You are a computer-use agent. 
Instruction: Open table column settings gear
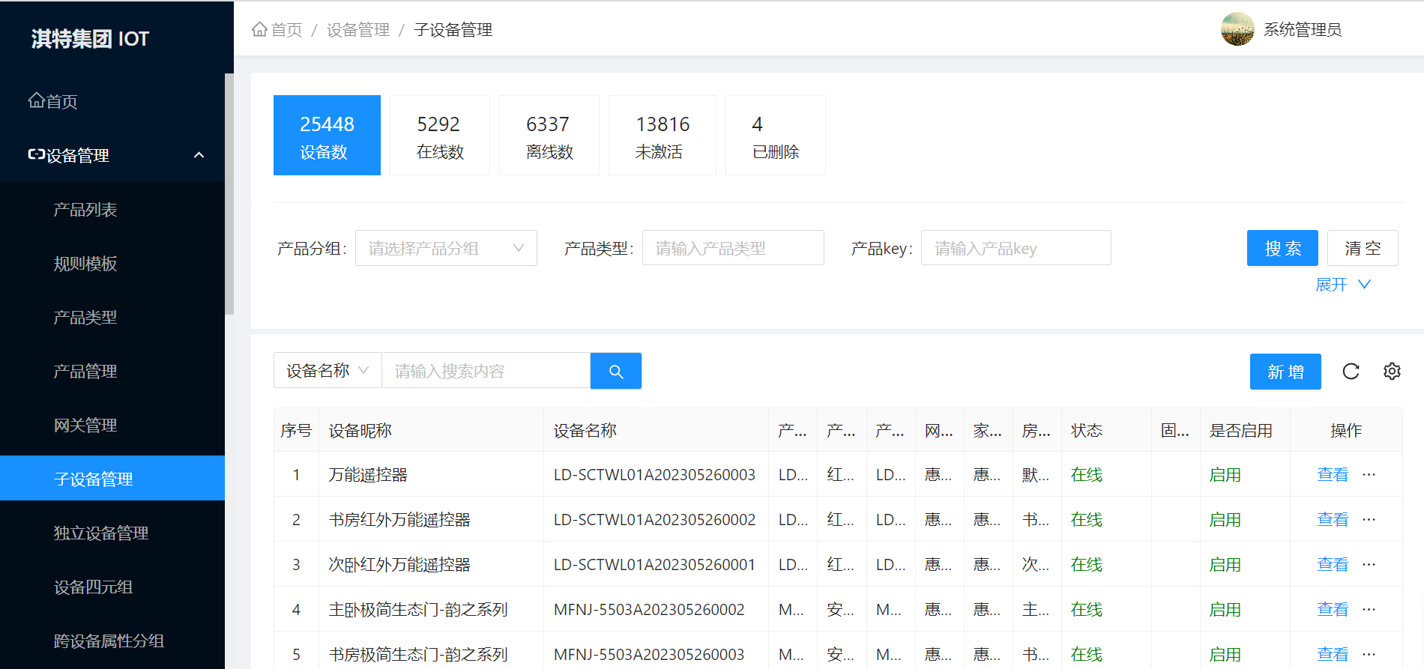pyautogui.click(x=1392, y=371)
